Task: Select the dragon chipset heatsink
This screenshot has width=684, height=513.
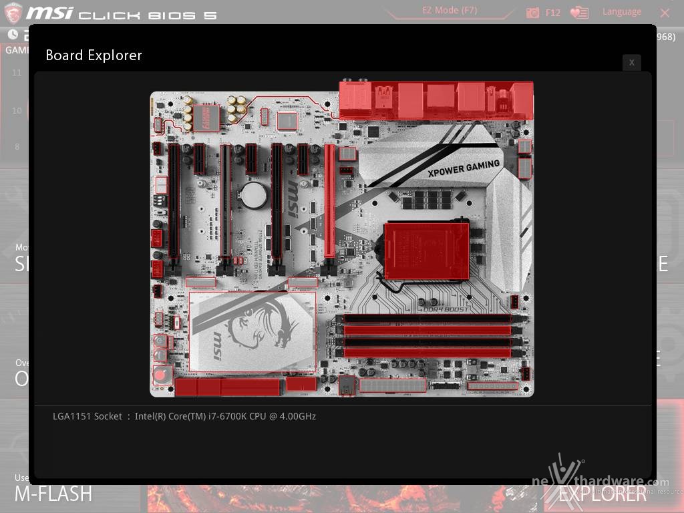Action: (252, 331)
